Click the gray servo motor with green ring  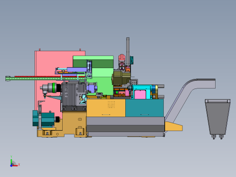click(51, 88)
